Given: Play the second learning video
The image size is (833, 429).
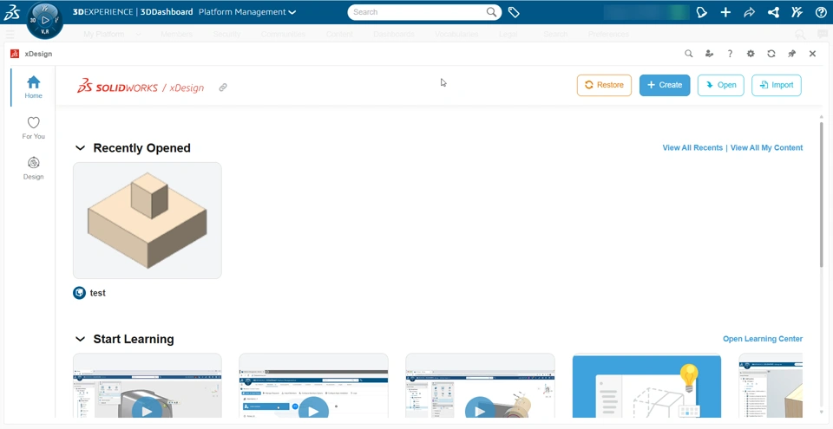Looking at the screenshot, I should point(313,411).
